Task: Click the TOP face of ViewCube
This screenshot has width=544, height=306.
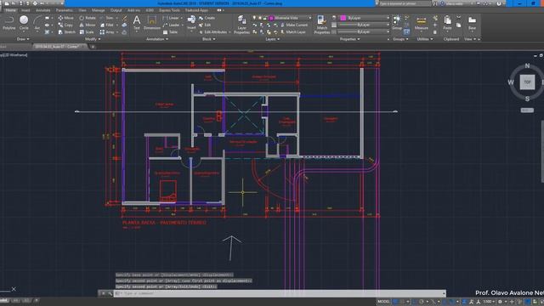Action: [x=527, y=82]
